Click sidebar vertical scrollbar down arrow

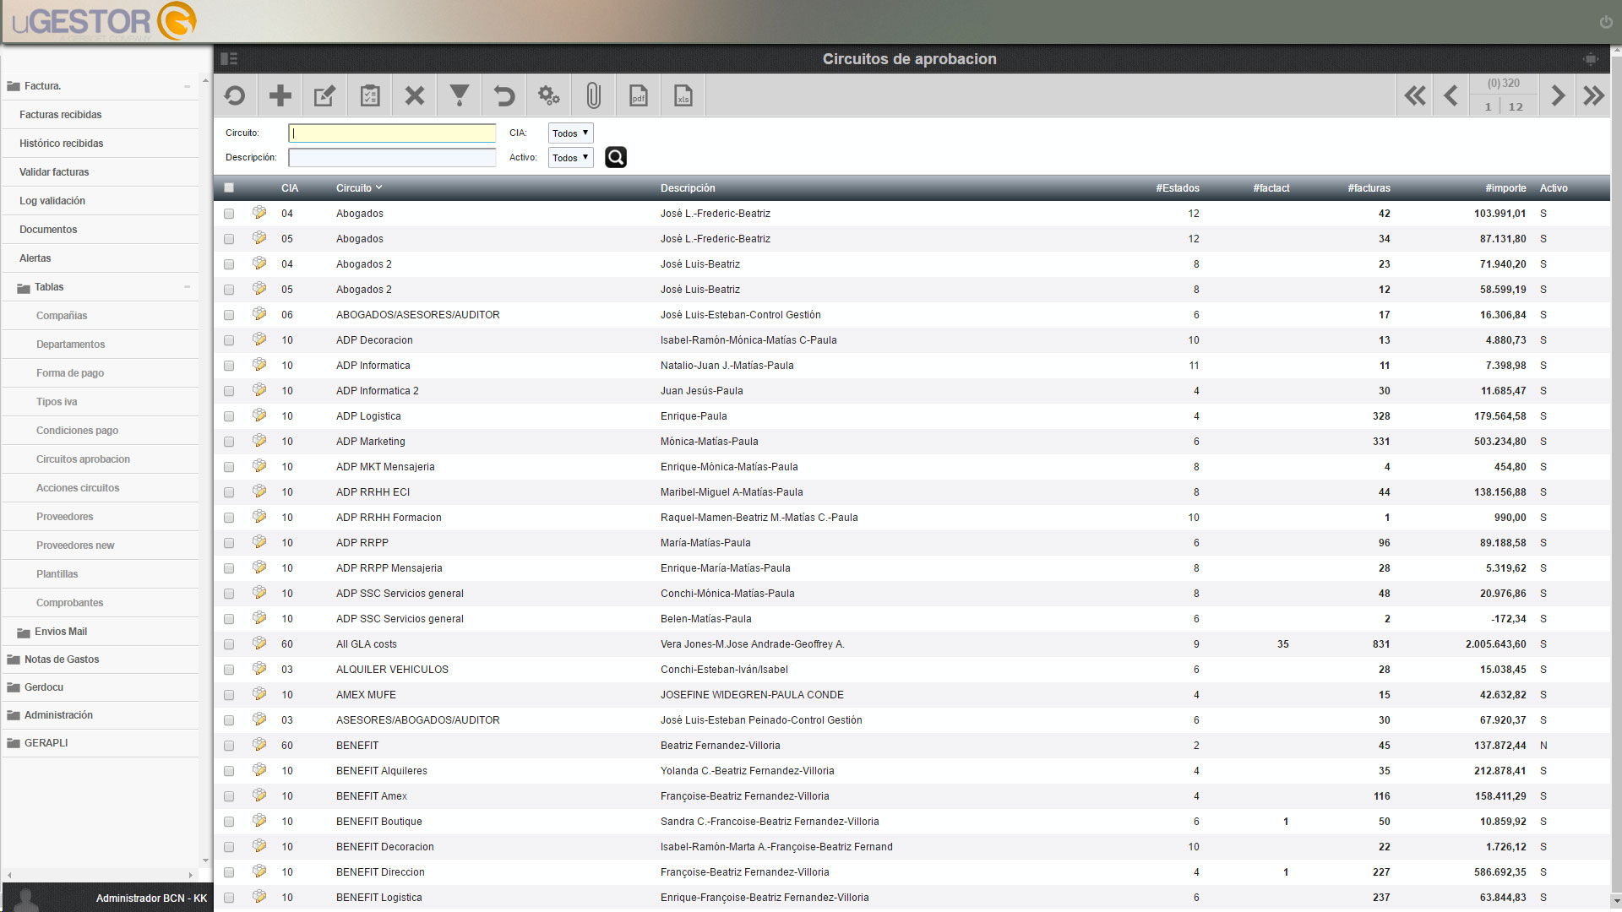[205, 860]
